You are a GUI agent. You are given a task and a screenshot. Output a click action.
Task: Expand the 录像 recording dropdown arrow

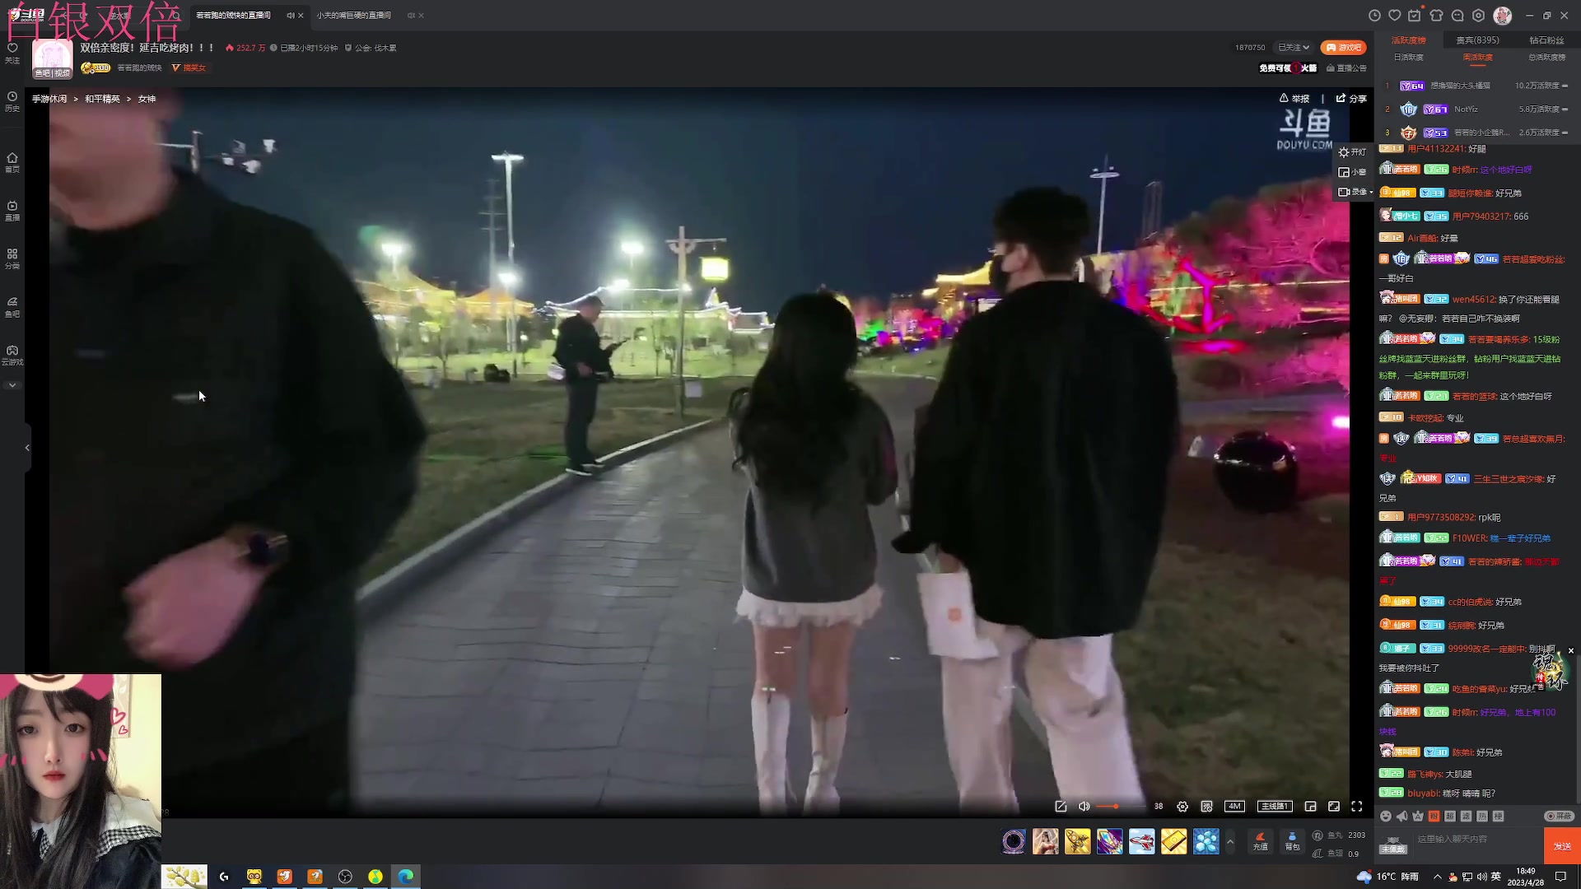tap(1371, 193)
